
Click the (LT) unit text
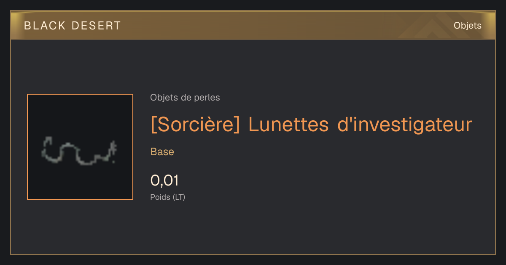point(179,197)
